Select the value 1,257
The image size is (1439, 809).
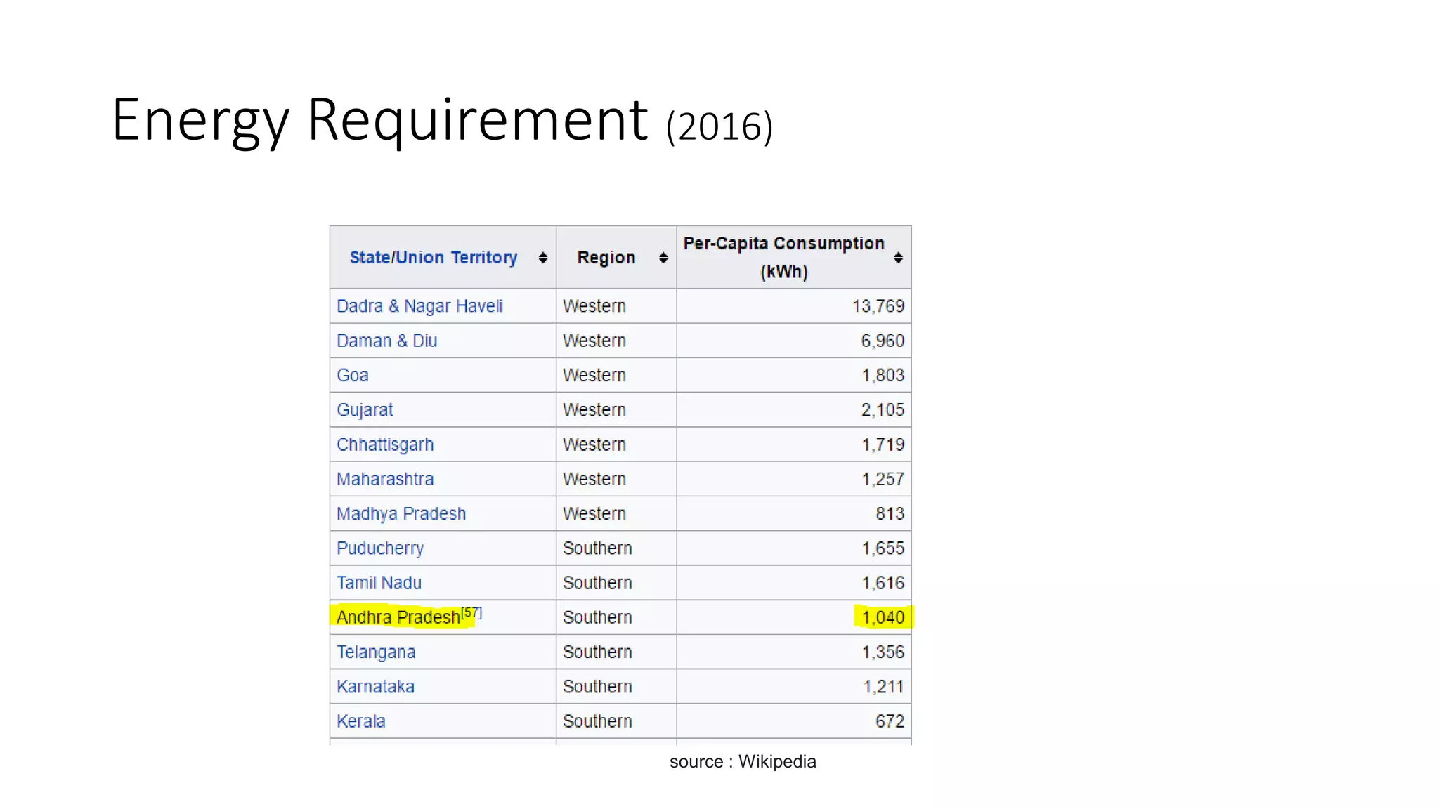883,479
